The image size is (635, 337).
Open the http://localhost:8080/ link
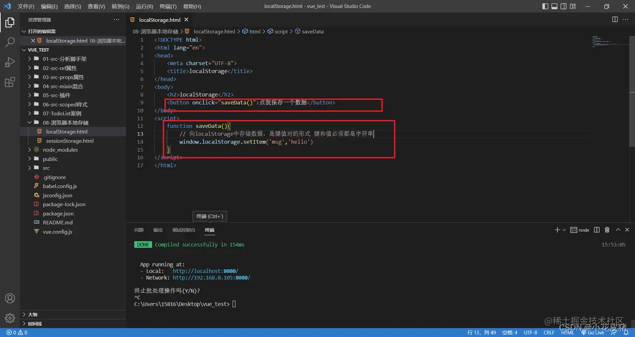click(205, 271)
